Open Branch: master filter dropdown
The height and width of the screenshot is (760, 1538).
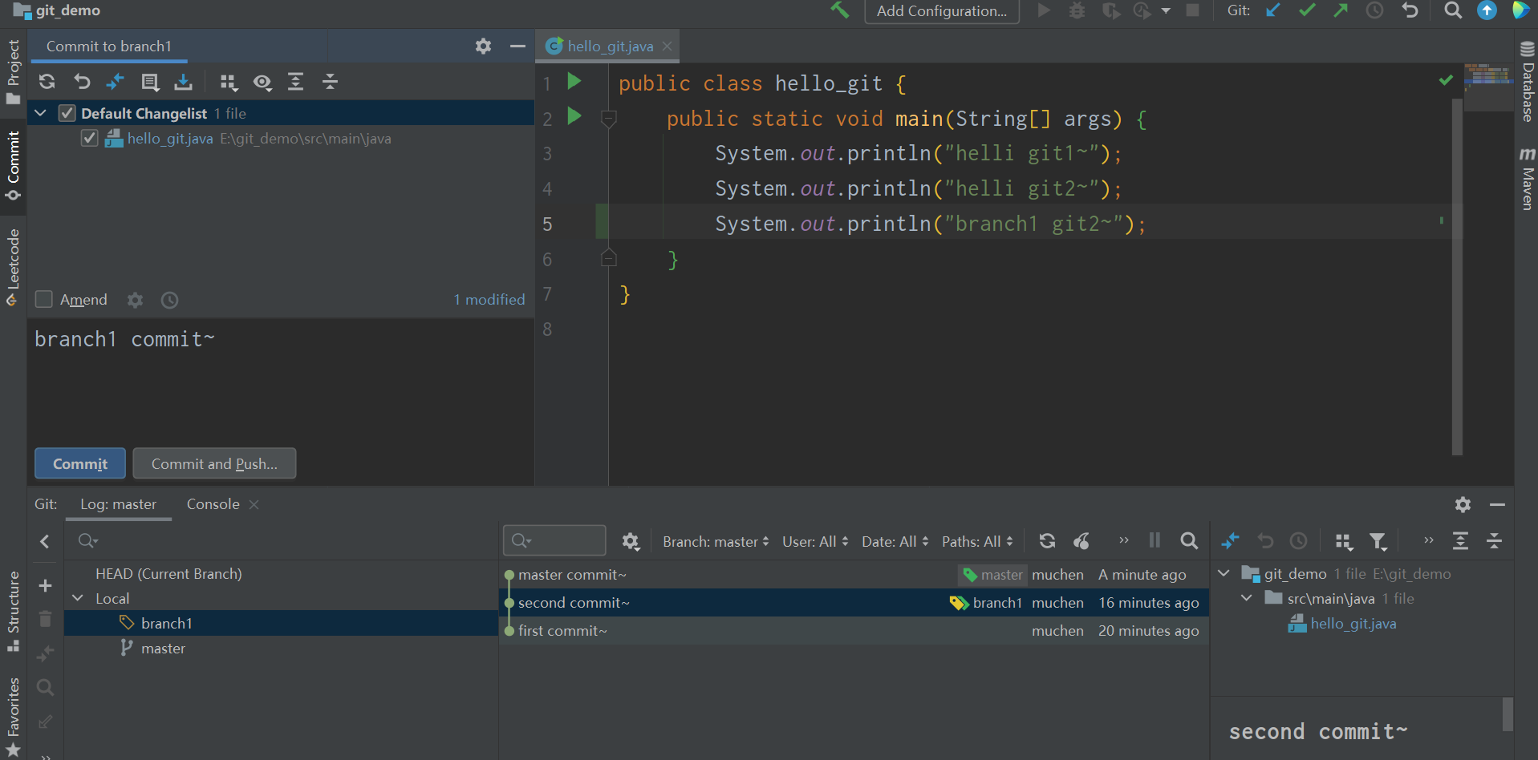click(716, 542)
